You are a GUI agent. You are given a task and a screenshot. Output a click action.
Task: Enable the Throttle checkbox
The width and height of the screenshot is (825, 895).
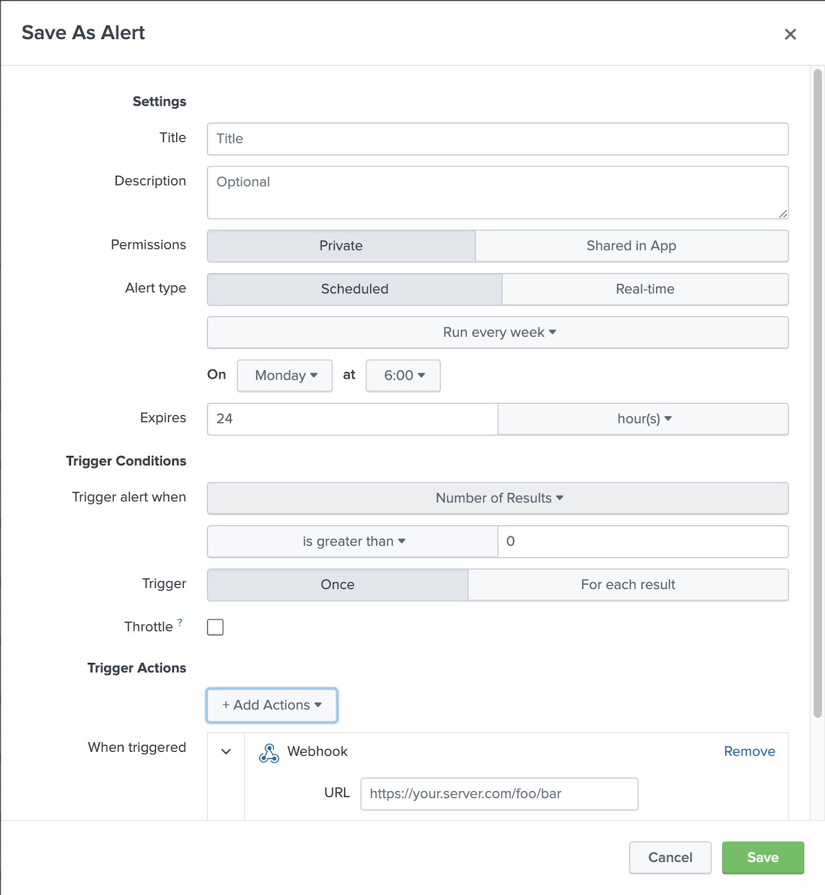[x=215, y=627]
